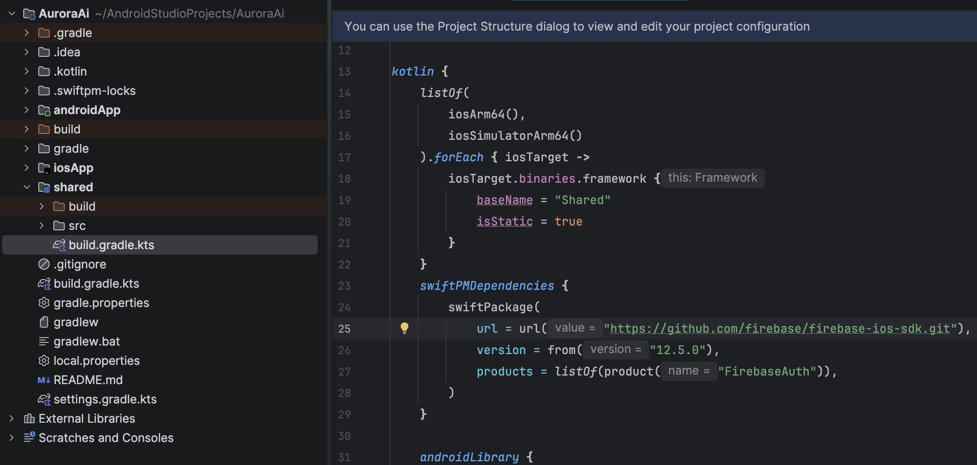Click the gradlew script file icon
This screenshot has height=465, width=977.
click(44, 322)
